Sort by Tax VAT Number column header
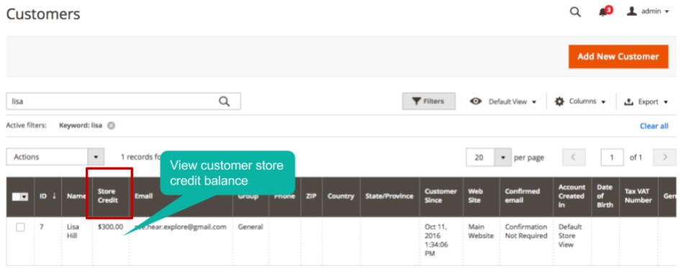Viewport: 683px width, 268px height. [638, 196]
